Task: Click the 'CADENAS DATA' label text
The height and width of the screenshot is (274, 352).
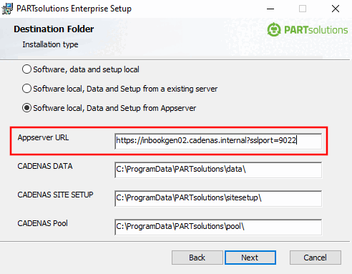Action: tap(45, 166)
